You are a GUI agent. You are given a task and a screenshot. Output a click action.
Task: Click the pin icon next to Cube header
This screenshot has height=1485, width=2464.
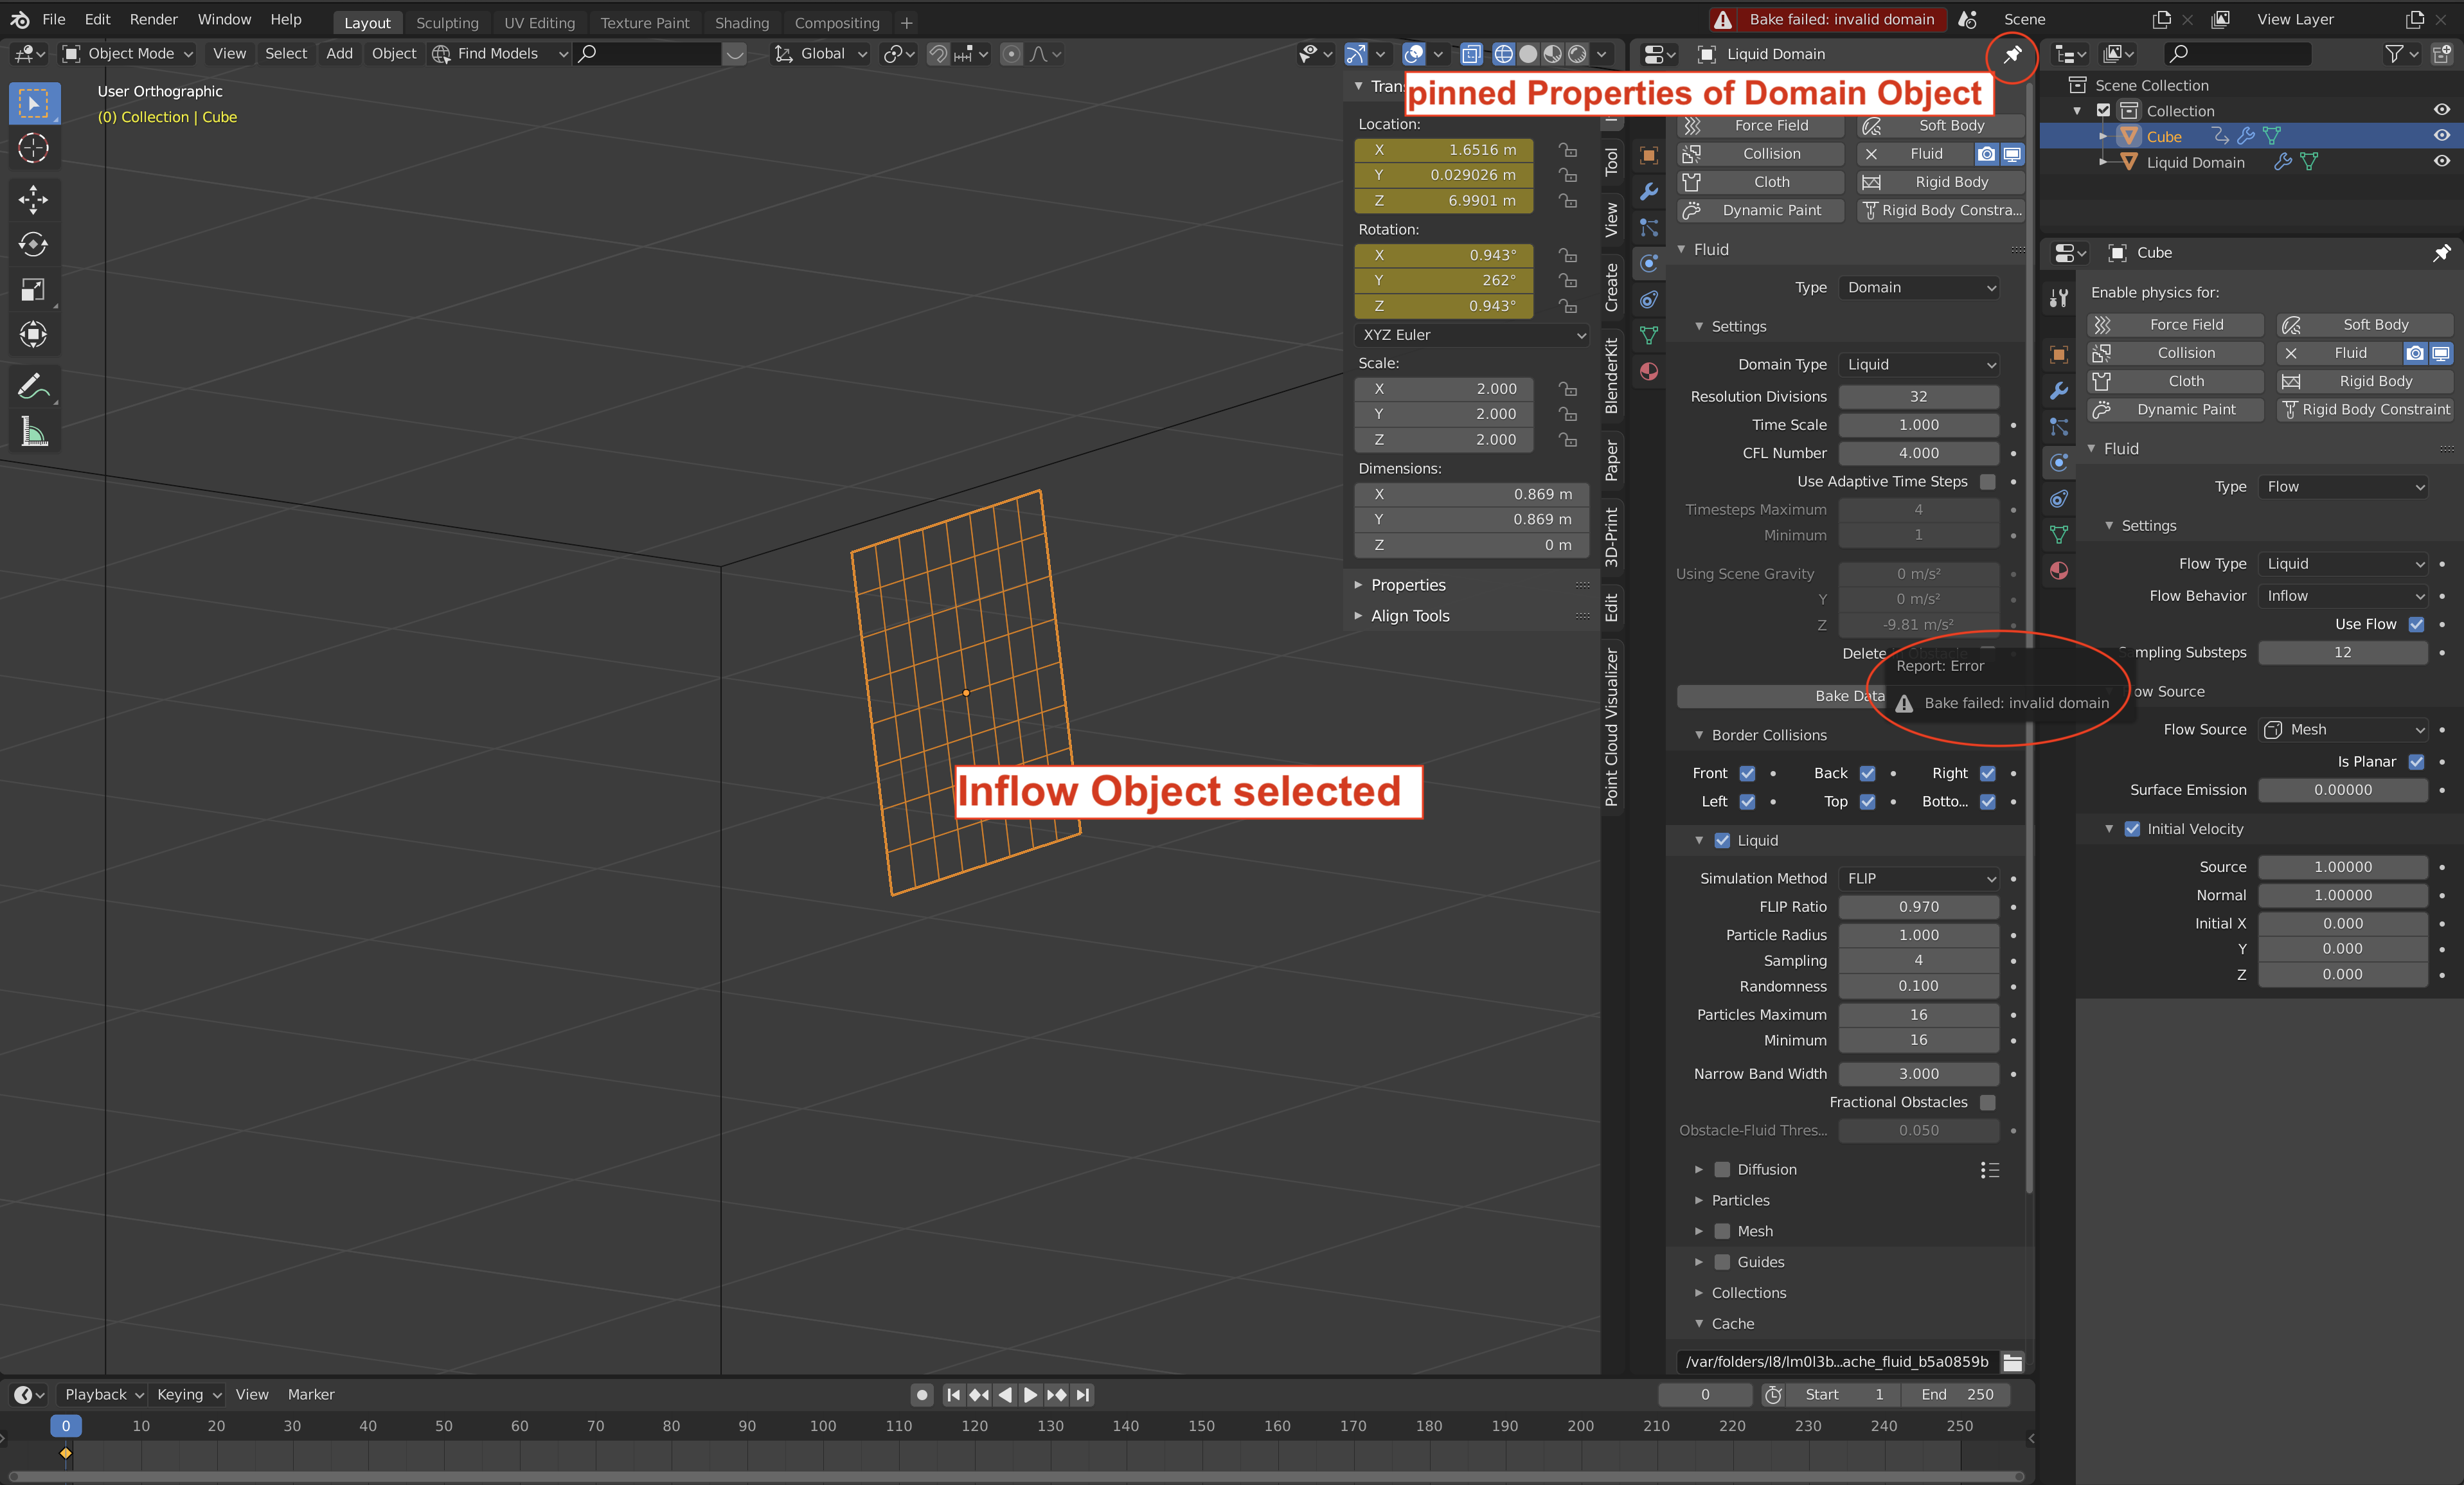pyautogui.click(x=2441, y=253)
